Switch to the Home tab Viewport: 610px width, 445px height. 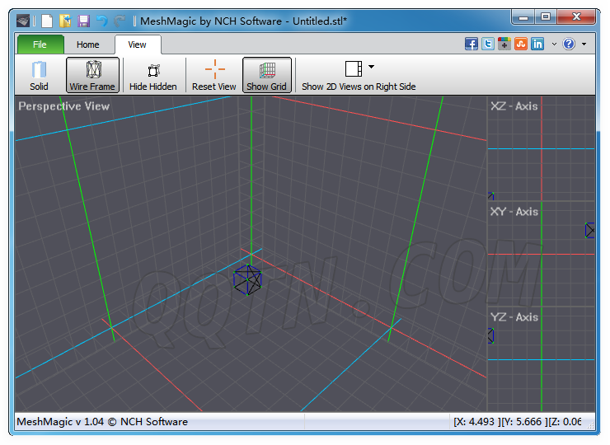coord(87,45)
